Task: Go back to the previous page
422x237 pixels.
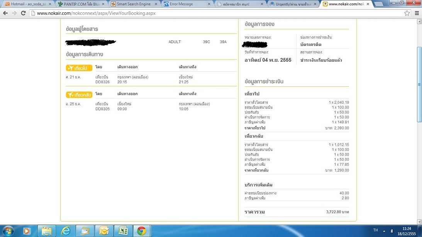Action: (x=5, y=13)
